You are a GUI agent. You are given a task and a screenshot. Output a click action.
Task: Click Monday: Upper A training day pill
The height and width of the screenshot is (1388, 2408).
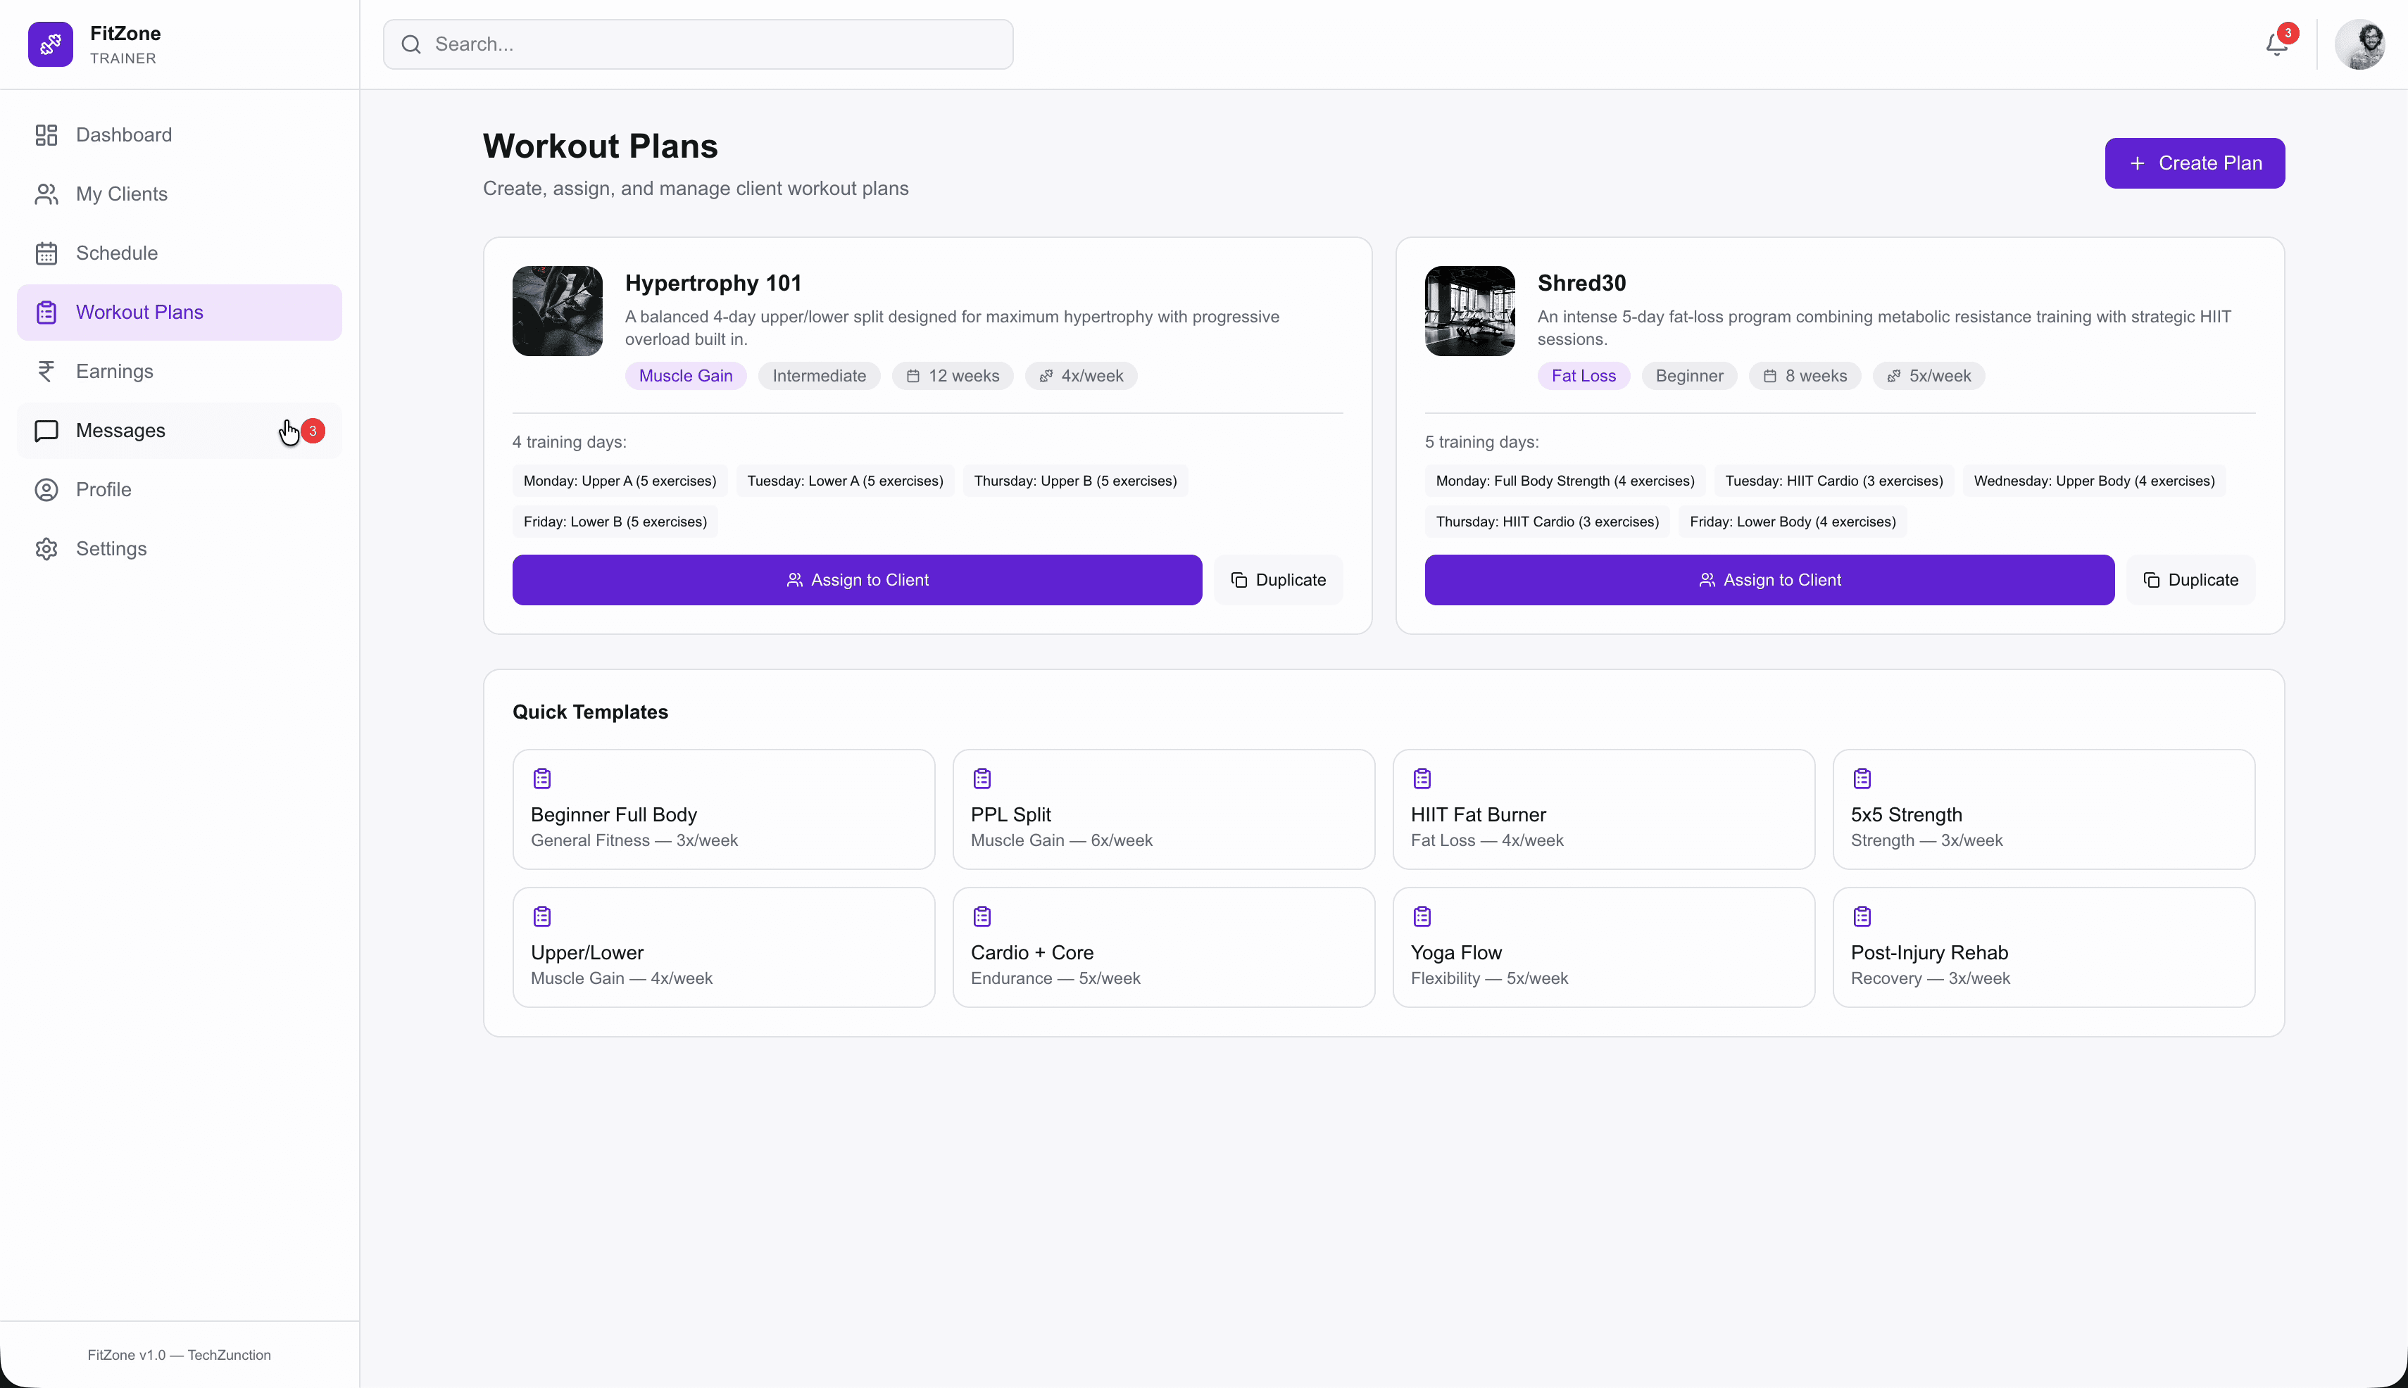[619, 481]
